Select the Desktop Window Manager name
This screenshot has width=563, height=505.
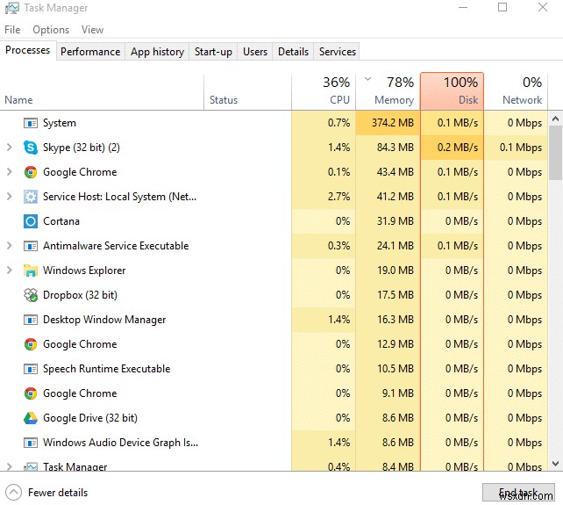click(104, 320)
